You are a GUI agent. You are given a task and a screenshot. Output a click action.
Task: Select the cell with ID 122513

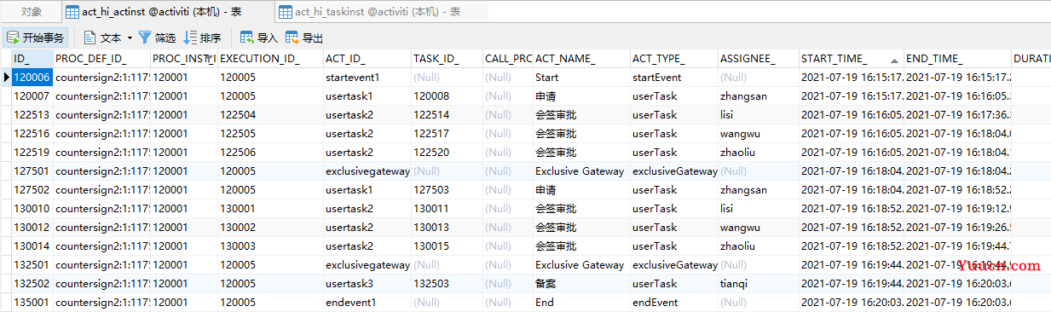(x=32, y=114)
